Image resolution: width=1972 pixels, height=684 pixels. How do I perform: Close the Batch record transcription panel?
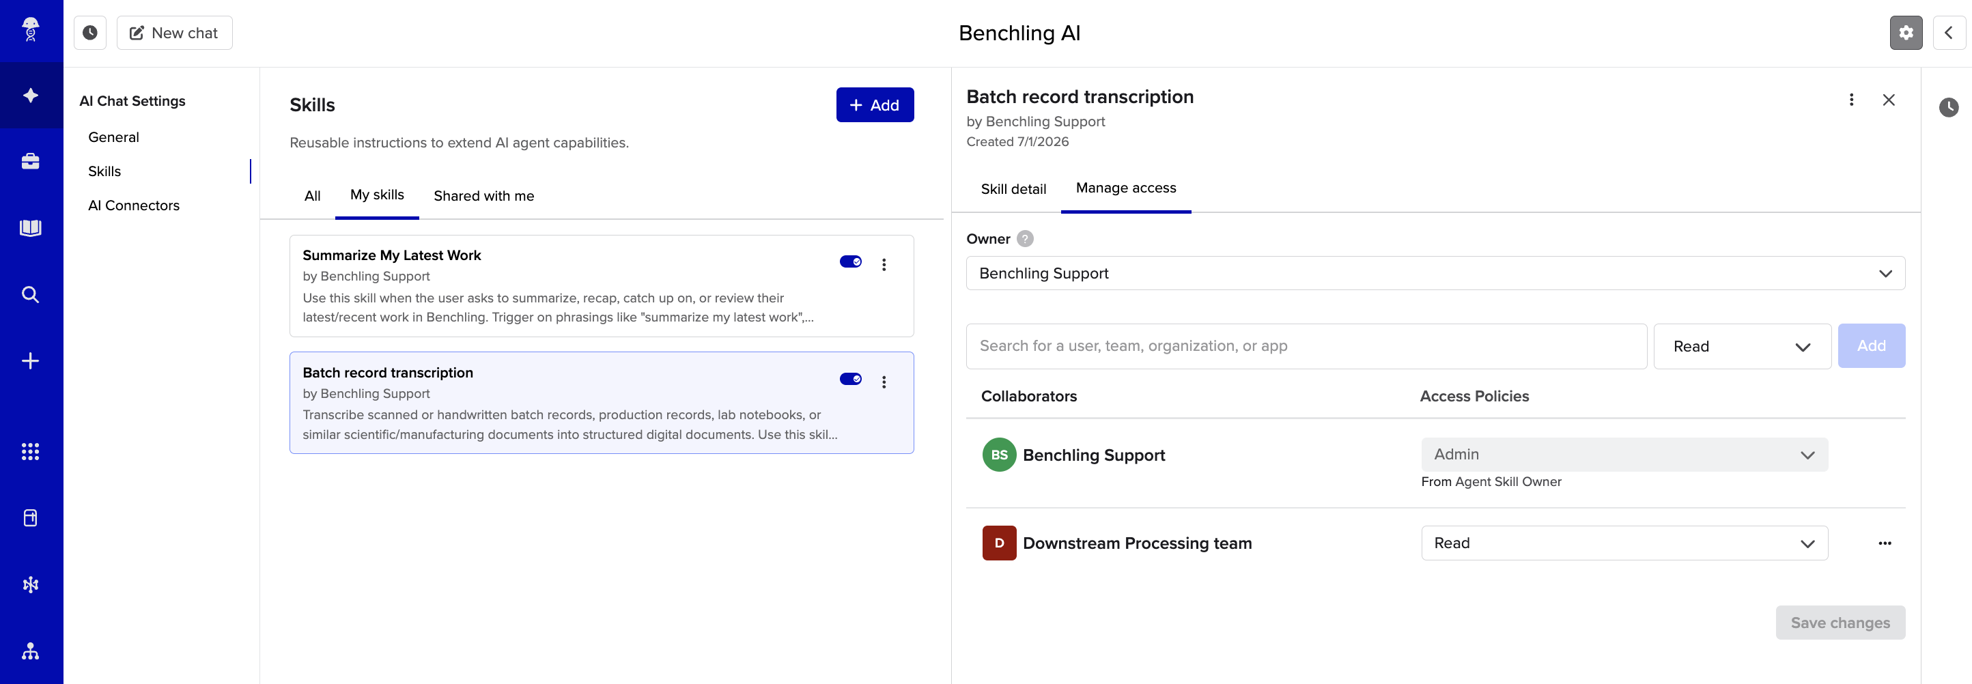[1889, 100]
